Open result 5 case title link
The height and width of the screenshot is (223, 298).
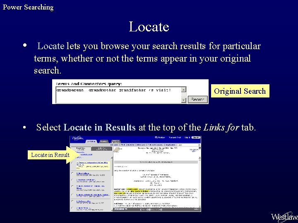point(93,195)
